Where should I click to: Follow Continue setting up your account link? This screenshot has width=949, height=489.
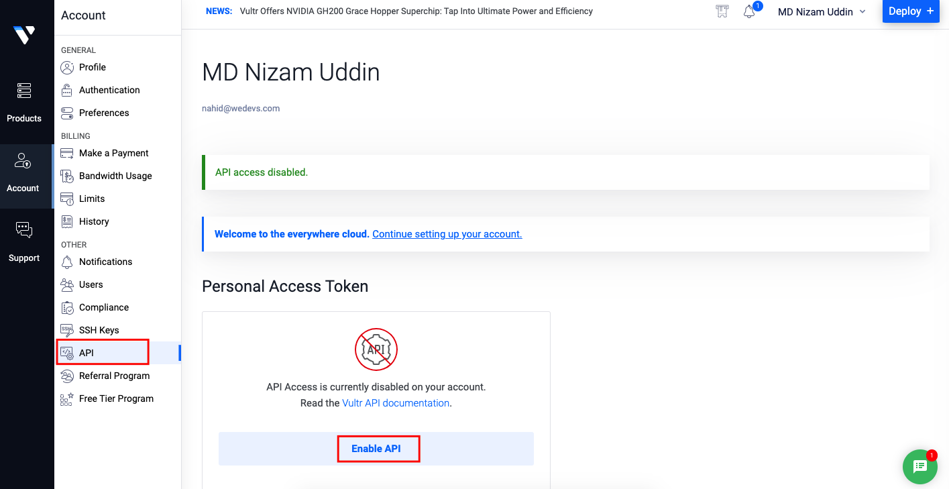click(x=447, y=234)
